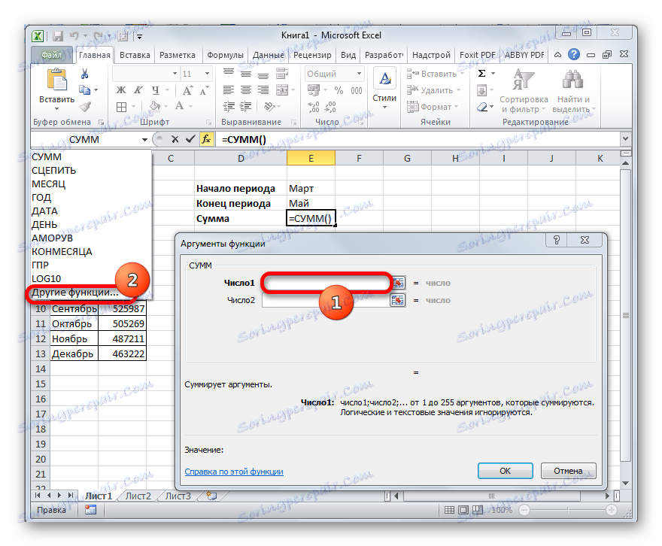Click the Clear eraser icon
The image size is (662, 546).
tap(482, 107)
